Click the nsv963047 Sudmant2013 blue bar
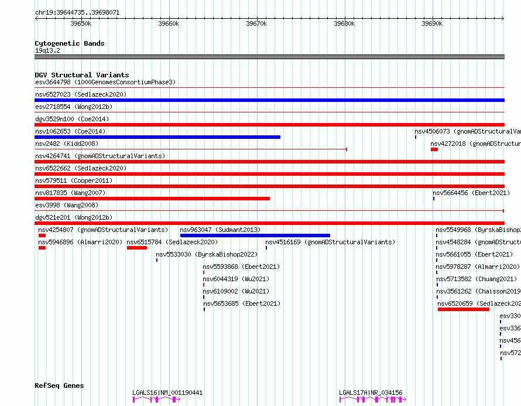Viewport: 521px width, 406px height. pyautogui.click(x=255, y=236)
